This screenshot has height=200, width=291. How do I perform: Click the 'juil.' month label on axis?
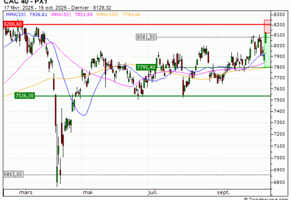tap(152, 192)
